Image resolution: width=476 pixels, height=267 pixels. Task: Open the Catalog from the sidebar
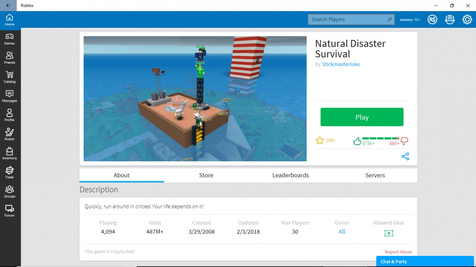[10, 77]
